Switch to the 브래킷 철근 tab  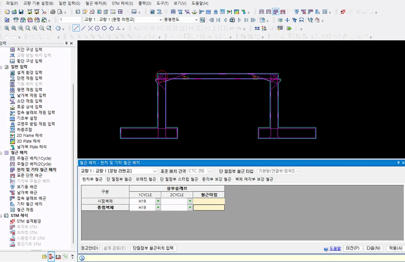coord(146,179)
